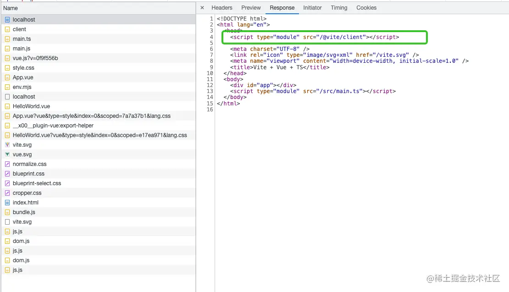509x292 pixels.
Task: Select the vue.js?v=0f9f556b request
Action: pos(98,58)
